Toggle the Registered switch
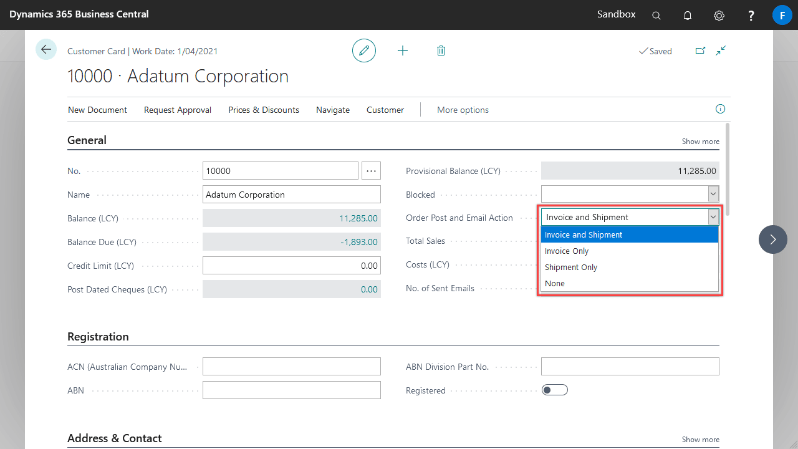The width and height of the screenshot is (798, 449). coord(555,390)
